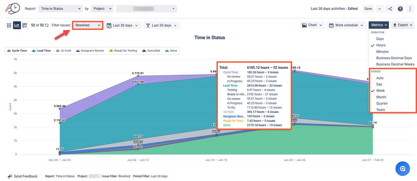Open the Work schedule dropdown

[346, 25]
